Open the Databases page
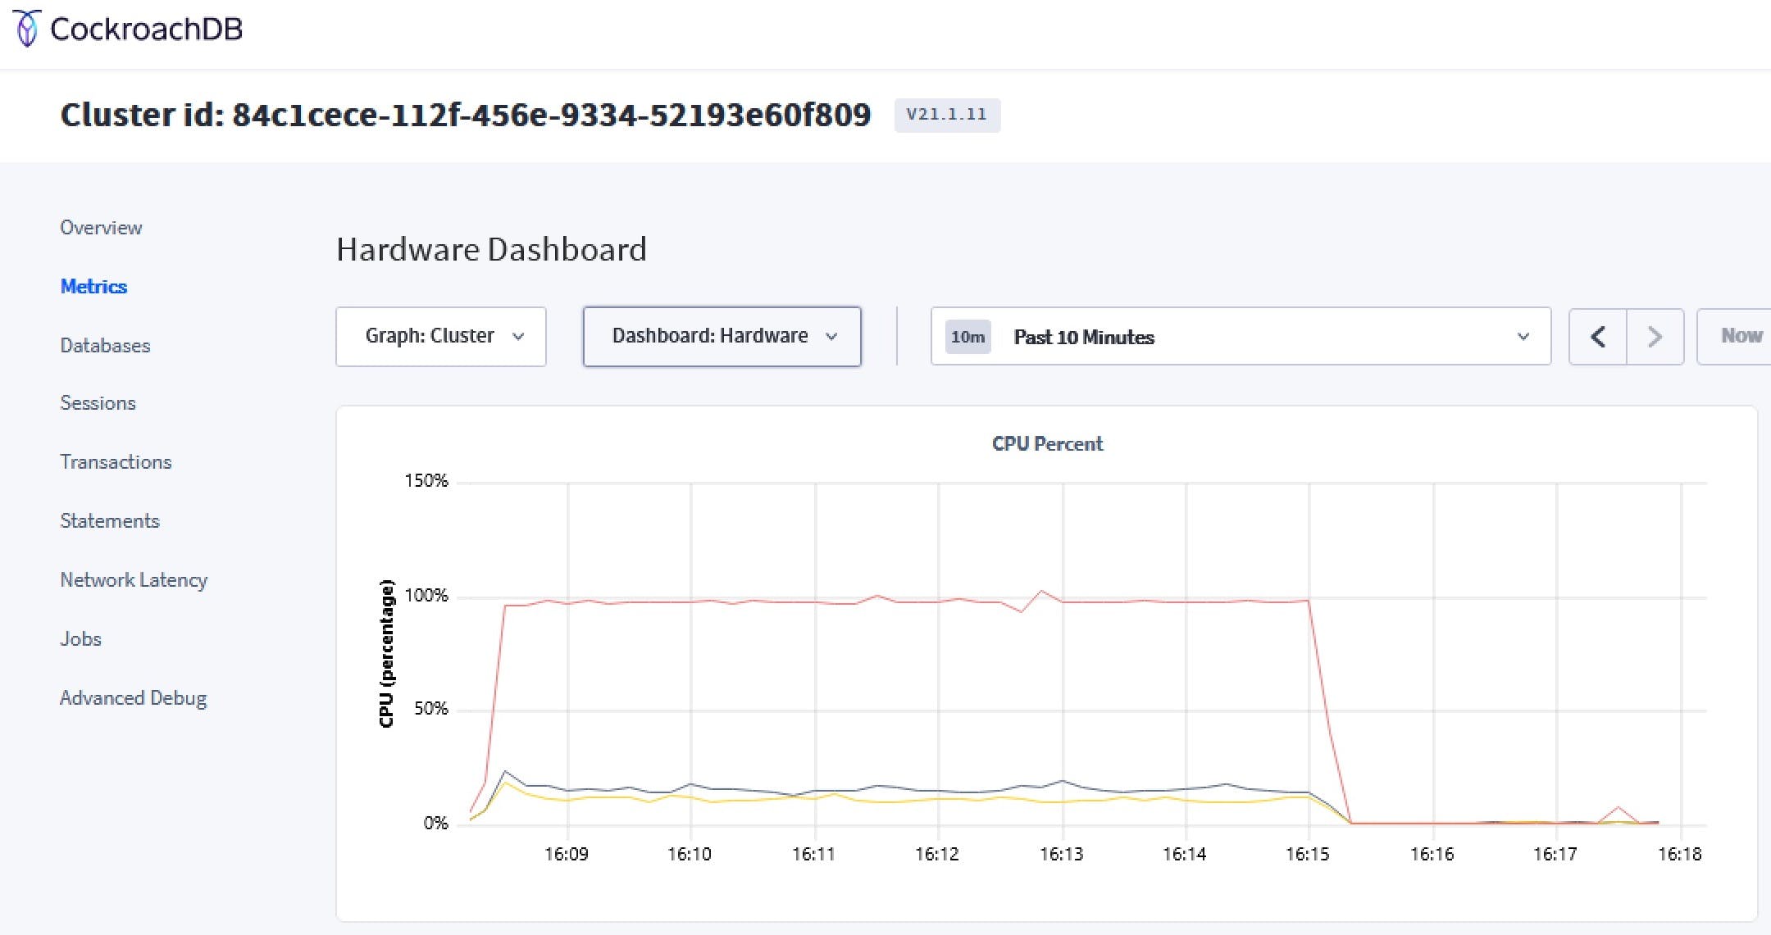The height and width of the screenshot is (935, 1771). pos(105,346)
